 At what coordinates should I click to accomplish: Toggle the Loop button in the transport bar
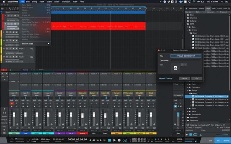click(x=125, y=140)
